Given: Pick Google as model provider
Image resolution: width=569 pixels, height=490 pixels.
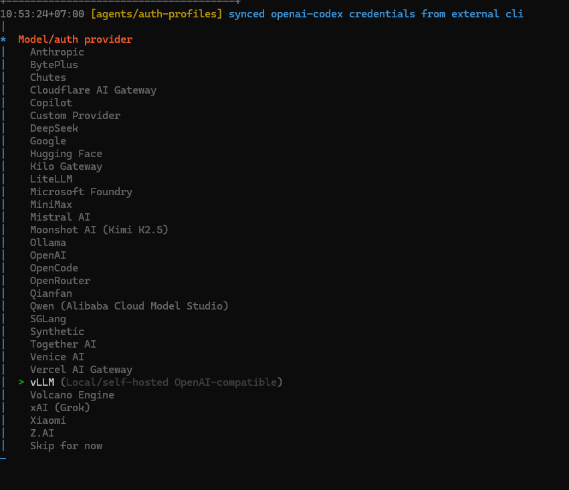Looking at the screenshot, I should 48,141.
